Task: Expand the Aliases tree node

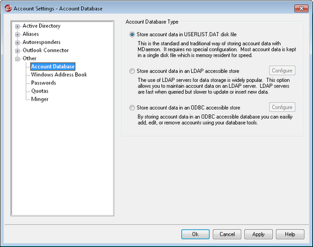Action: point(17,34)
